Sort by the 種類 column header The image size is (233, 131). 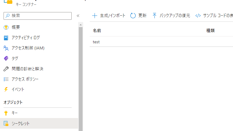210,31
